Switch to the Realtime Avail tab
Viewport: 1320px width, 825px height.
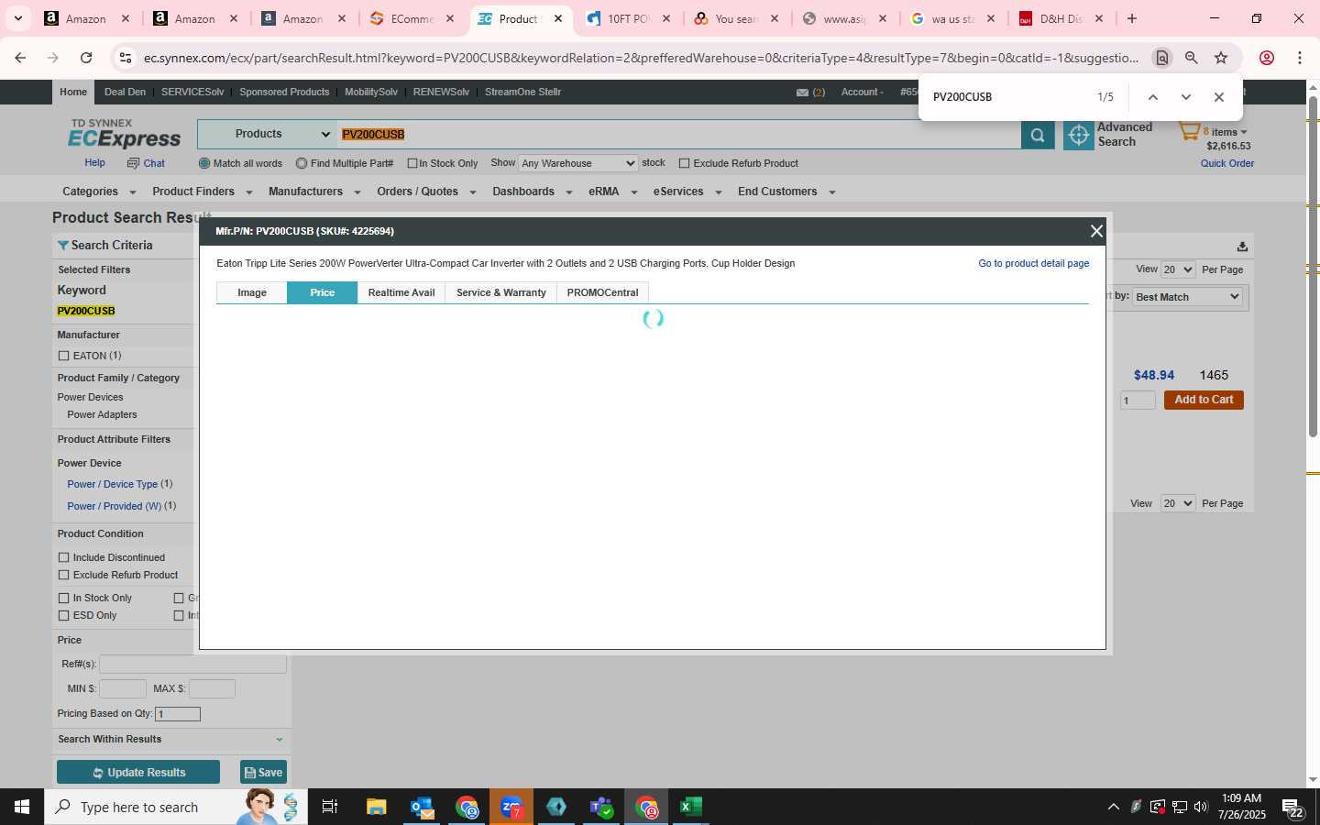coord(401,292)
